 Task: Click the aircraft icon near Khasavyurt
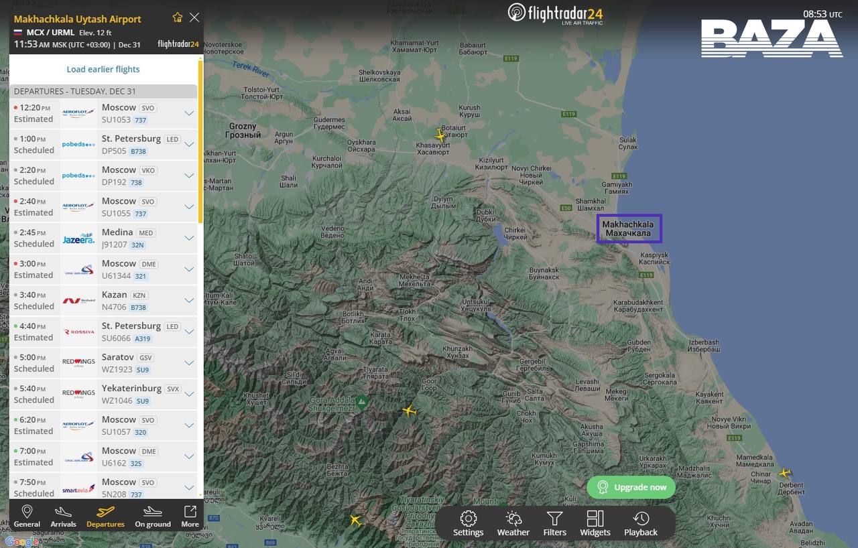click(440, 135)
